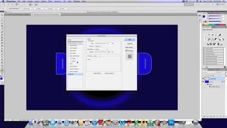Open Safari compass icon in the Dock

click(x=67, y=123)
